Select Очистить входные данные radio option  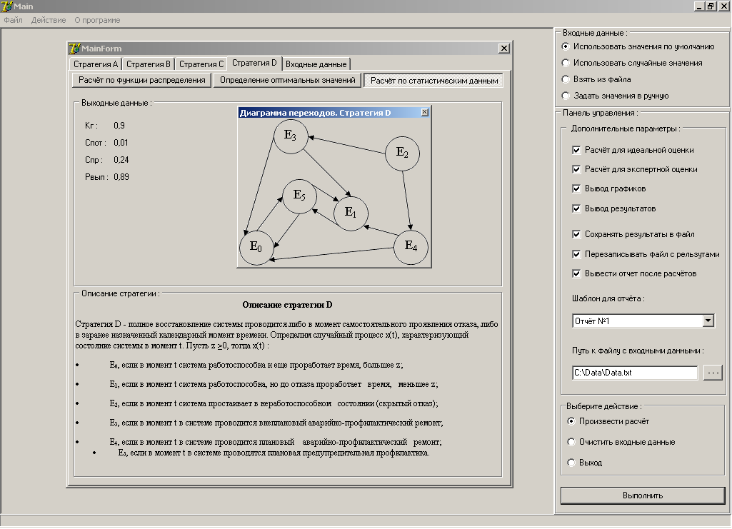621,442
